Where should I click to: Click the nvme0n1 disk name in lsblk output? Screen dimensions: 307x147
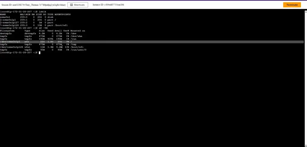(5, 17)
